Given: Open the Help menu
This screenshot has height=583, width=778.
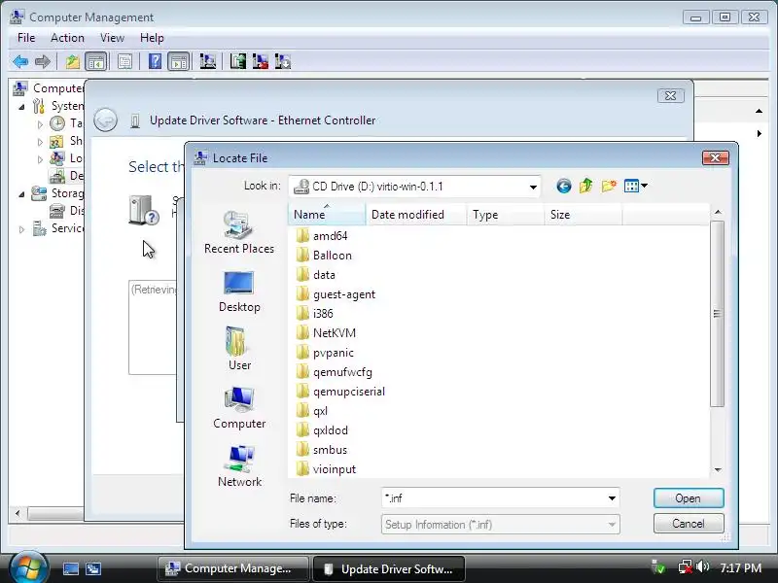Looking at the screenshot, I should [152, 38].
